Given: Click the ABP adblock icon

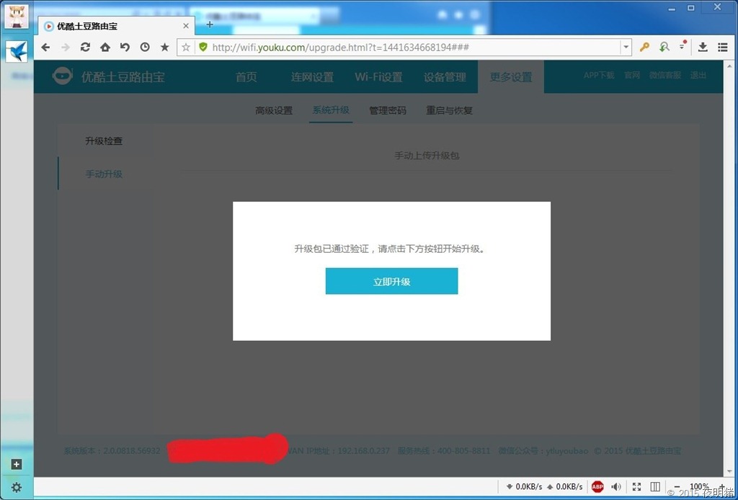Looking at the screenshot, I should click(597, 487).
